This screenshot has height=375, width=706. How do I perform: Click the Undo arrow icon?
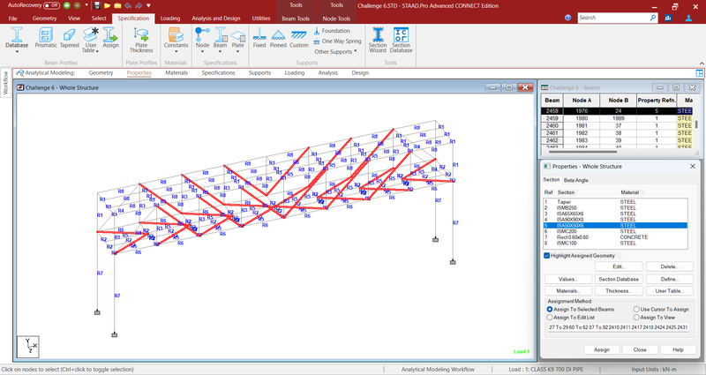click(x=128, y=6)
